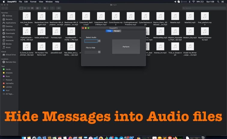Switch to the Reveal tab
This screenshot has width=227, height=139.
117,31
